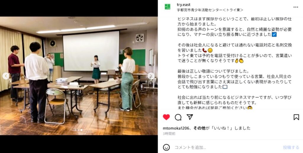Open try.east green profile picture
This screenshot has height=153, width=303.
(x=167, y=7)
